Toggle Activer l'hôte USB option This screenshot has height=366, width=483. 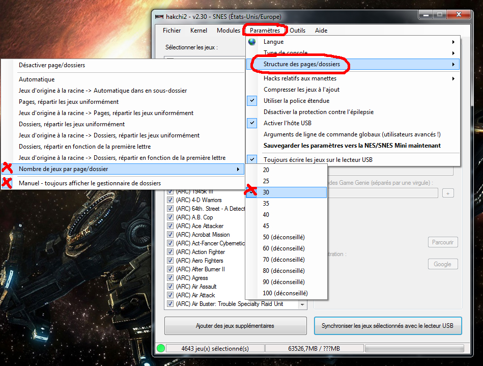tap(353, 123)
